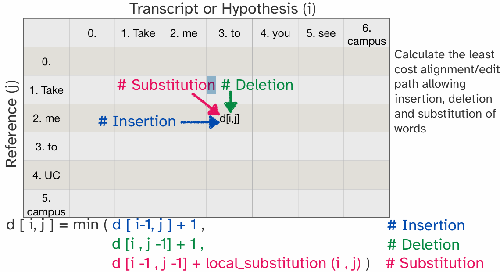The height and width of the screenshot is (272, 500).
Task: Click the '4. UC' row header
Action: pyautogui.click(x=46, y=175)
